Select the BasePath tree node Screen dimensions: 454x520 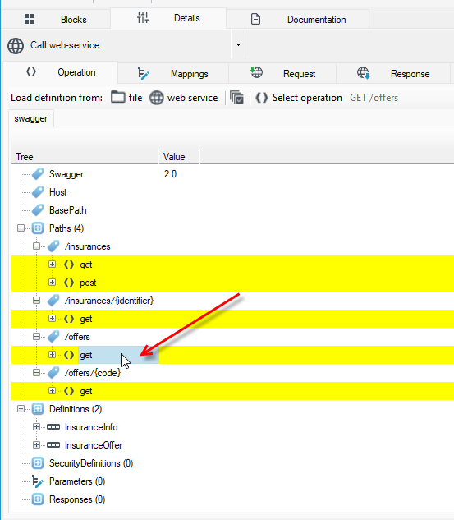(x=67, y=210)
